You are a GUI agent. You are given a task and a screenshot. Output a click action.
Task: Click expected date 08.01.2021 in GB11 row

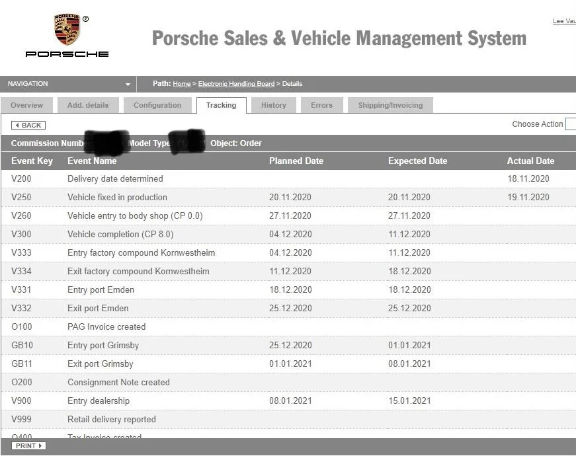[x=409, y=364]
